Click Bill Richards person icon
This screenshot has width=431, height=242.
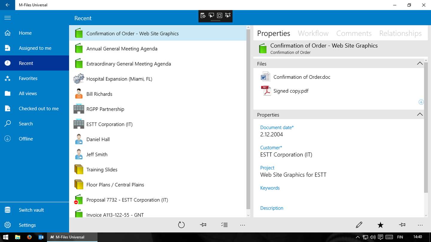tap(79, 94)
